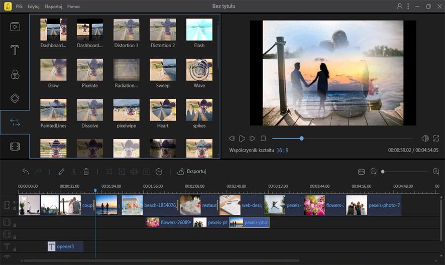This screenshot has width=445, height=265.
Task: Open the Eksportuj menu in the menu bar
Action: 53,6
